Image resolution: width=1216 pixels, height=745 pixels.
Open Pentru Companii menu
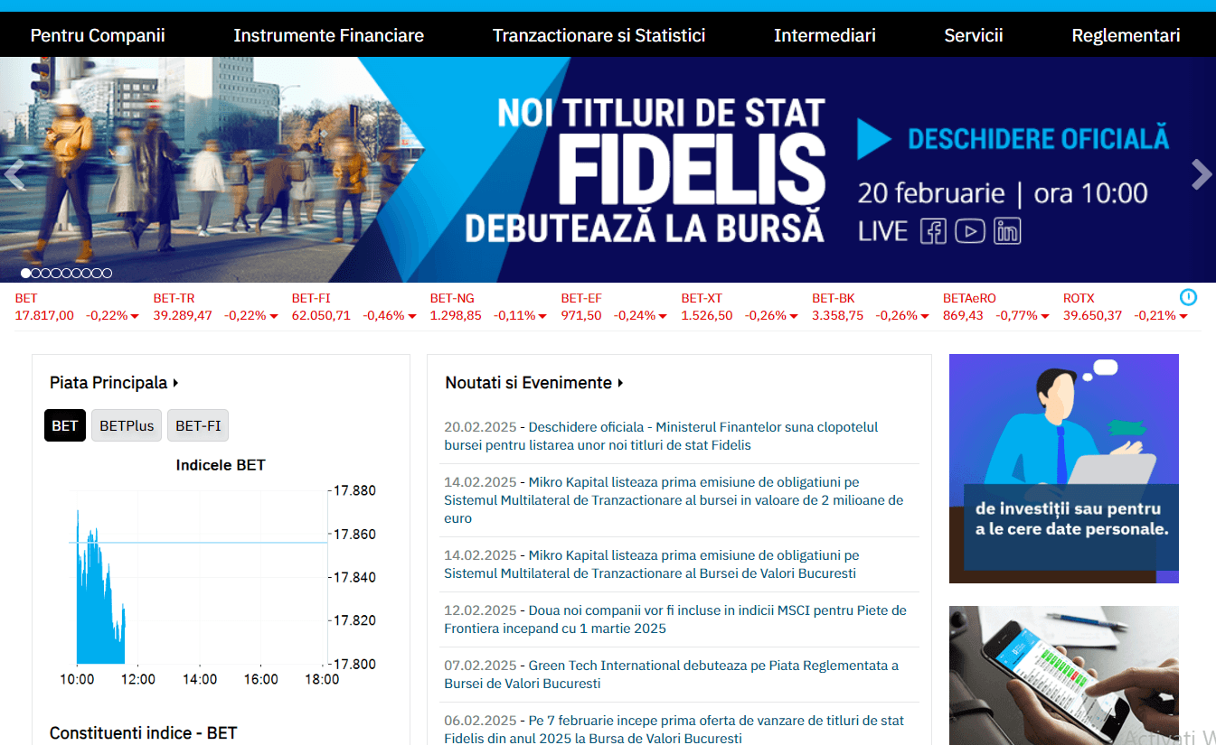tap(98, 35)
